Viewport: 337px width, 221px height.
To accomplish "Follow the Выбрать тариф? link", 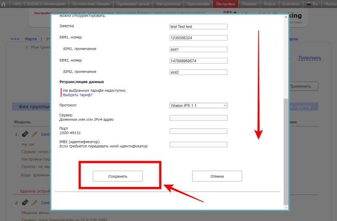I will [x=78, y=95].
